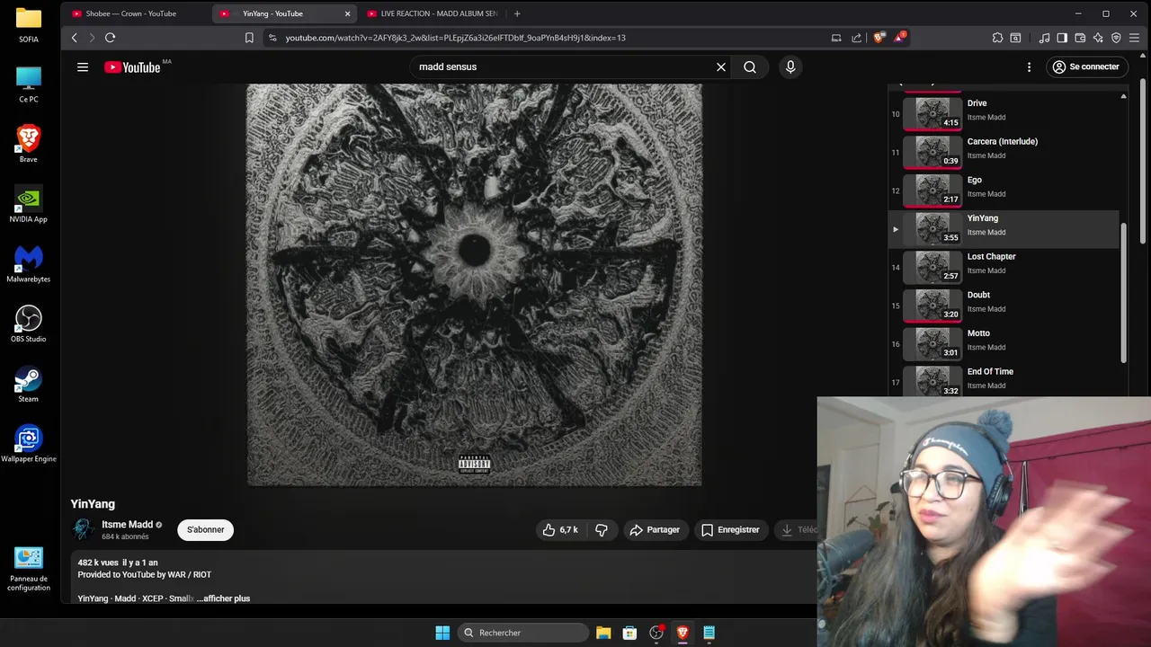Screen dimensions: 1151x647
Task: Click the Windows taskbar Rechercher search box
Action: tap(523, 633)
